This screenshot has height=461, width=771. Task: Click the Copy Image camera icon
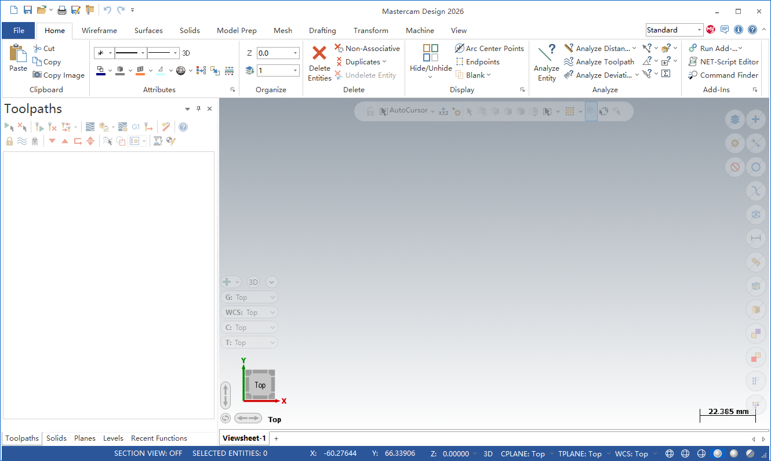[x=37, y=75]
